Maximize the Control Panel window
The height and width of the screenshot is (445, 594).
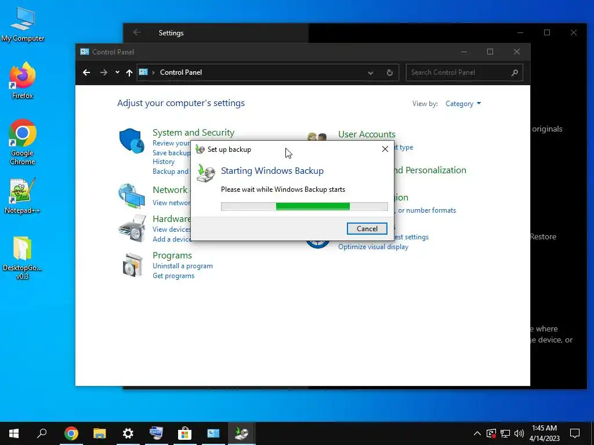tap(490, 52)
